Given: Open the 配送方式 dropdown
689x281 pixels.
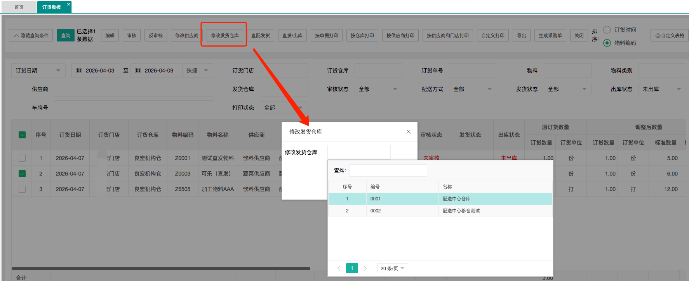Looking at the screenshot, I should (473, 89).
